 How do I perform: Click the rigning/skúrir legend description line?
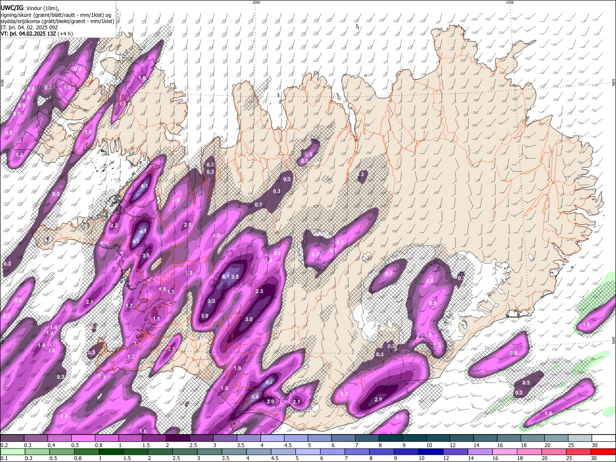point(56,14)
